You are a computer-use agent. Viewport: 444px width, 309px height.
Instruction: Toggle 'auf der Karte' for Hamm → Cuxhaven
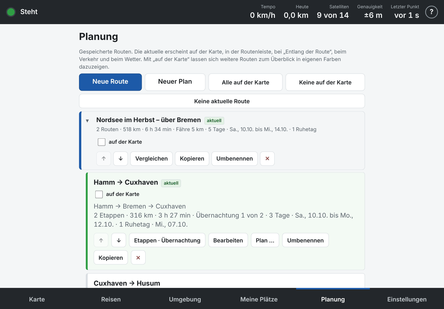99,194
